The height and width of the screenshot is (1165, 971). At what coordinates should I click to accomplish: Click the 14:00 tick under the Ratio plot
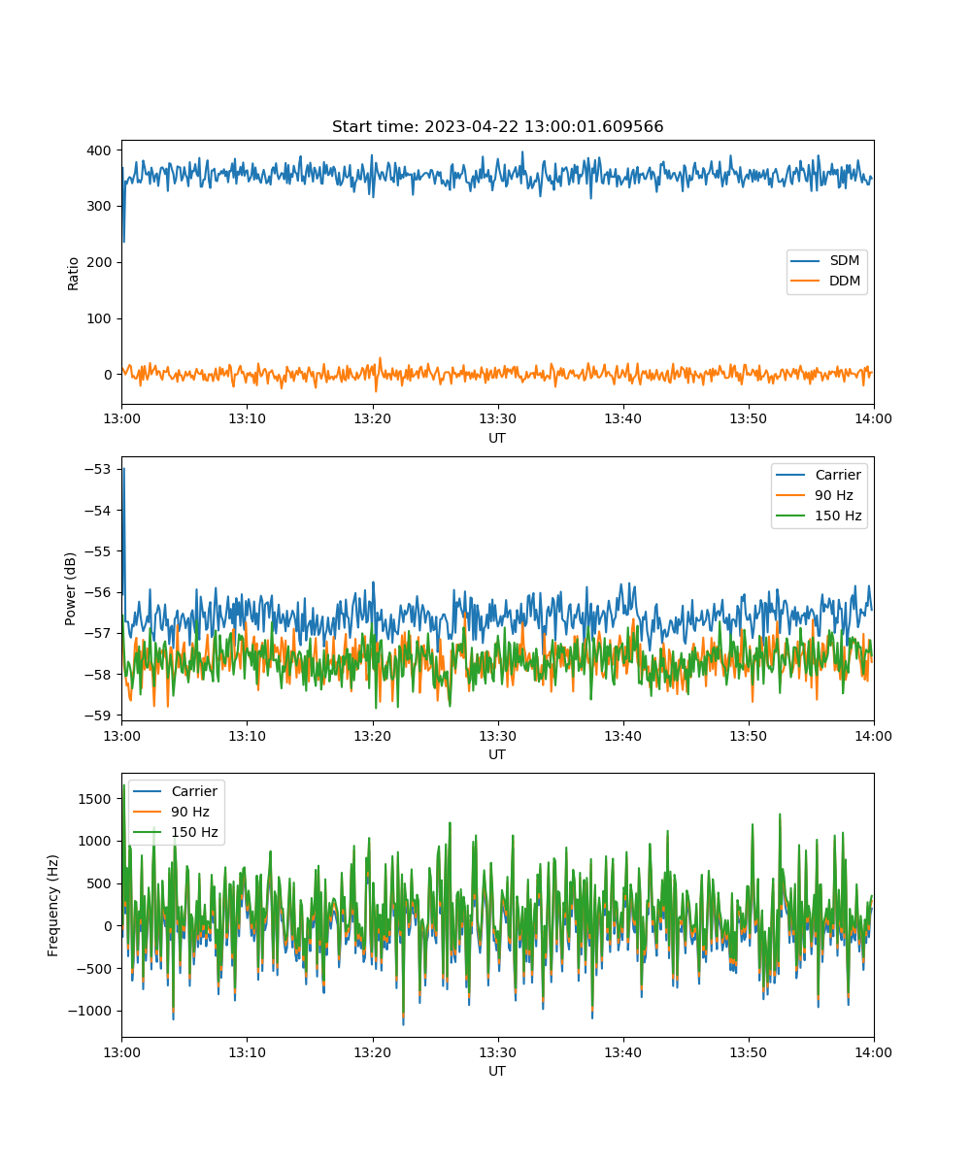[874, 418]
